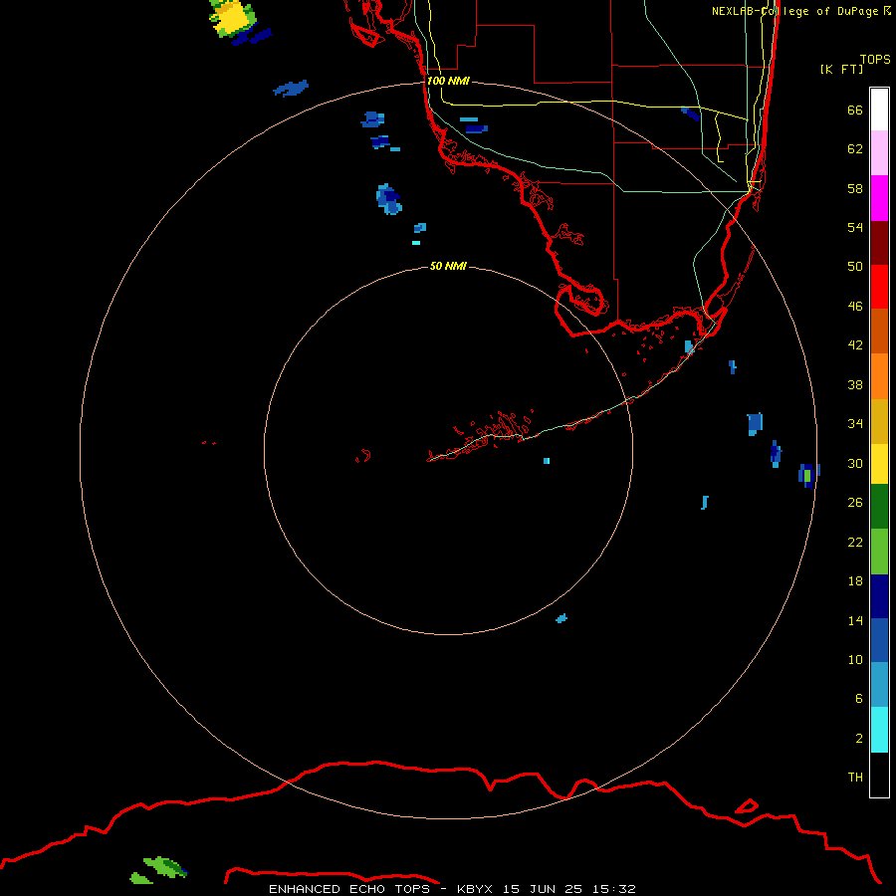This screenshot has height=896, width=896.
Task: Select the bright red legend swatch
Action: [x=879, y=287]
